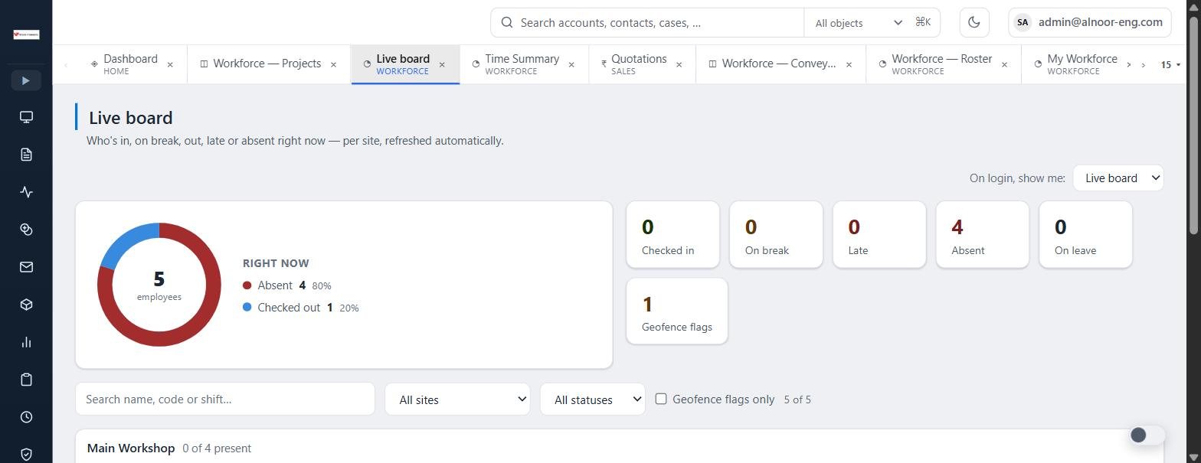Tick the Geofence flags only checkbox

pos(661,399)
